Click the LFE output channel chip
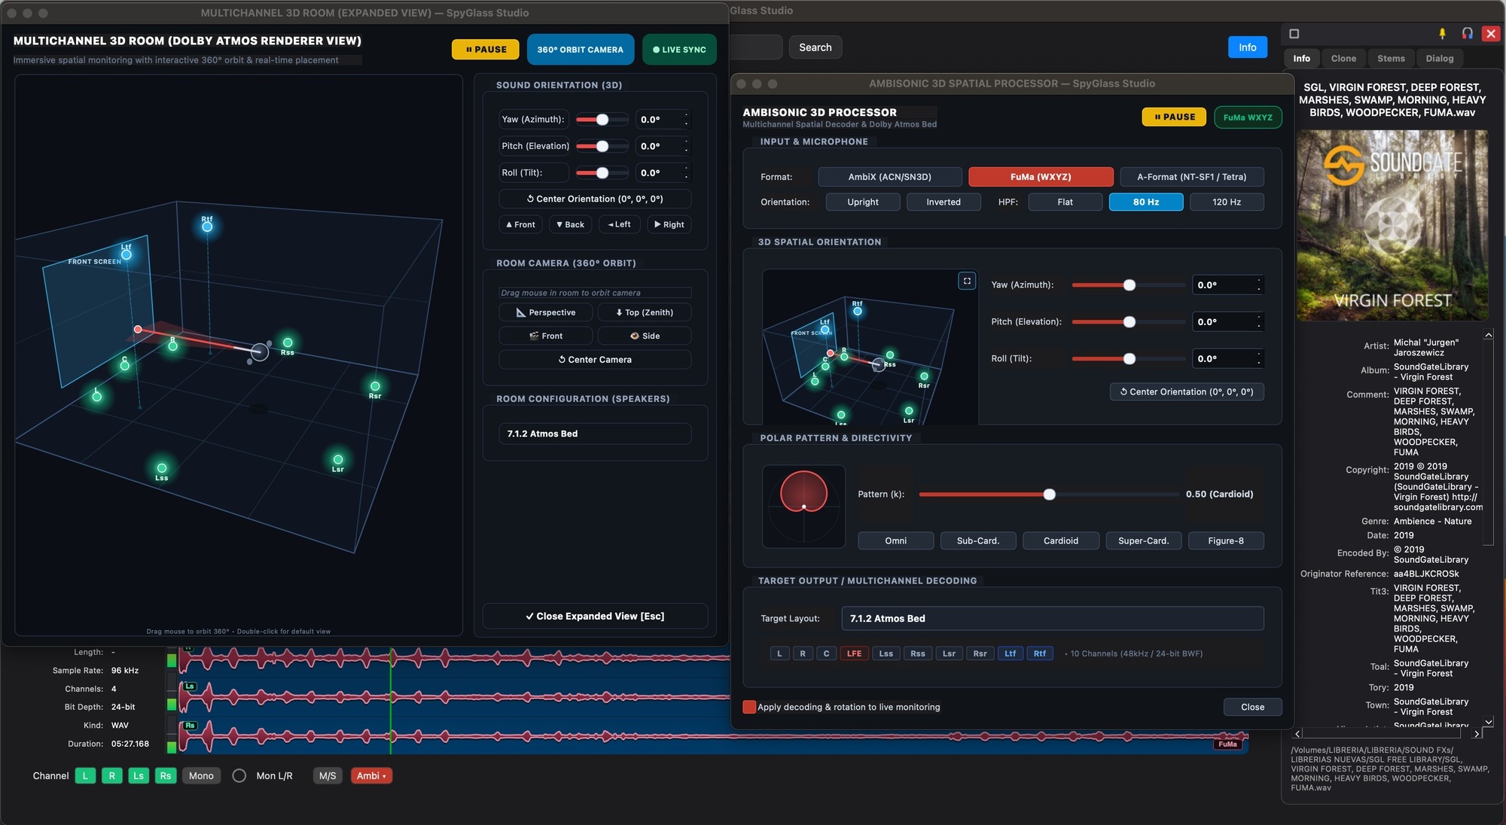The image size is (1506, 825). tap(854, 653)
